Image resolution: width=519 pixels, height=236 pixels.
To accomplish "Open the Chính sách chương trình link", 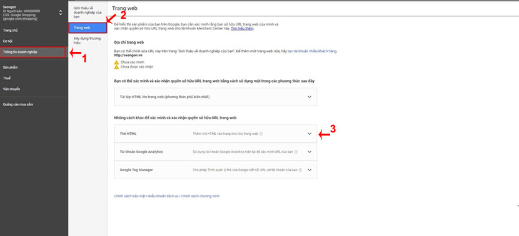I will point(200,196).
